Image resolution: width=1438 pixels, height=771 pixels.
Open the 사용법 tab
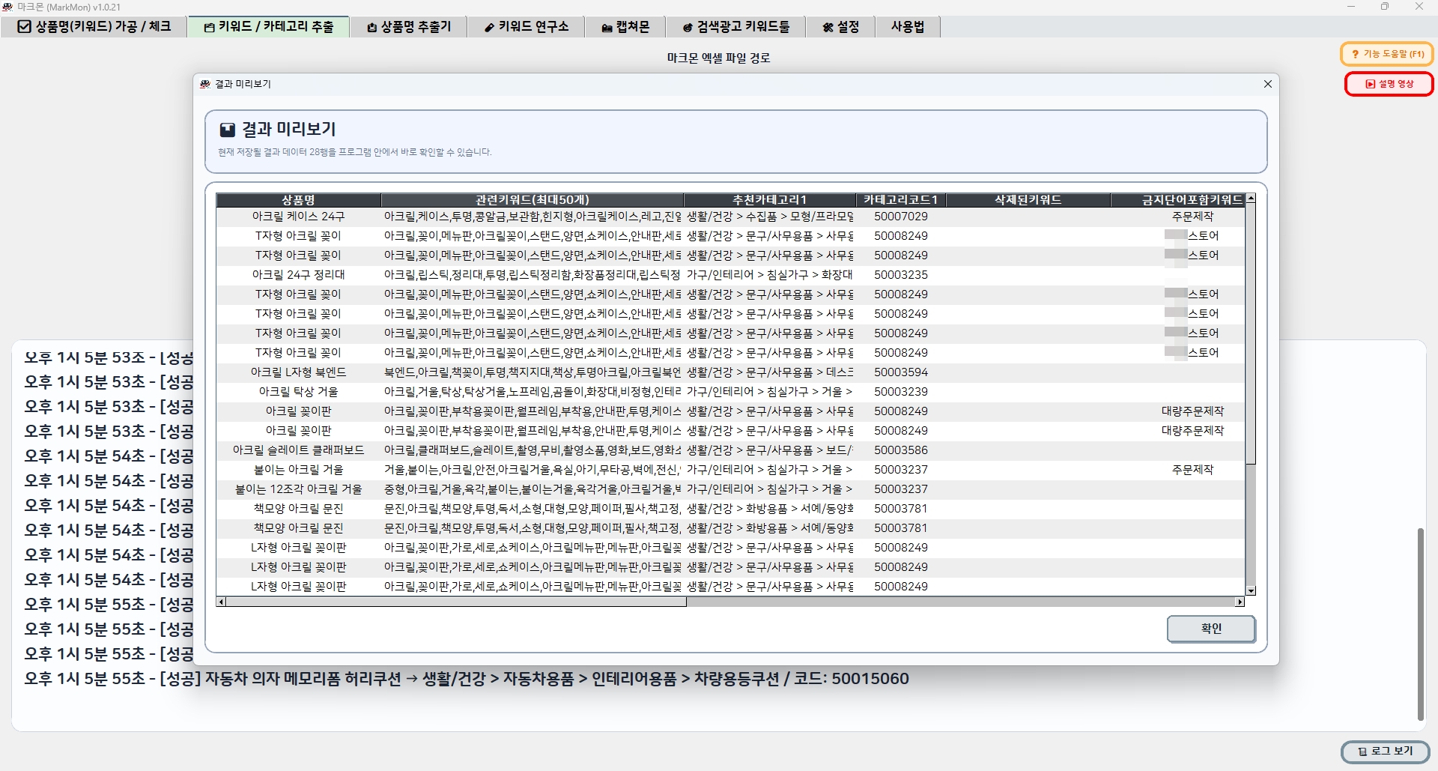coord(907,27)
